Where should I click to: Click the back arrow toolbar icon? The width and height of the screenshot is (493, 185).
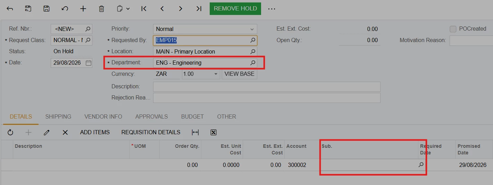point(10,9)
